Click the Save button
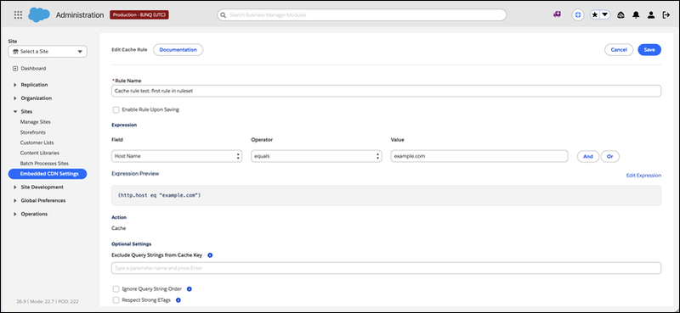Viewport: 680px width, 313px height. coord(649,50)
